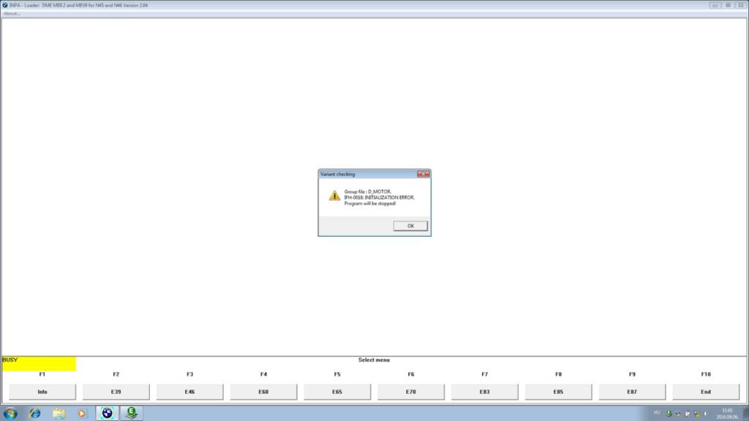This screenshot has height=421, width=749.
Task: Open the volume speaker tray icon
Action: click(x=707, y=414)
